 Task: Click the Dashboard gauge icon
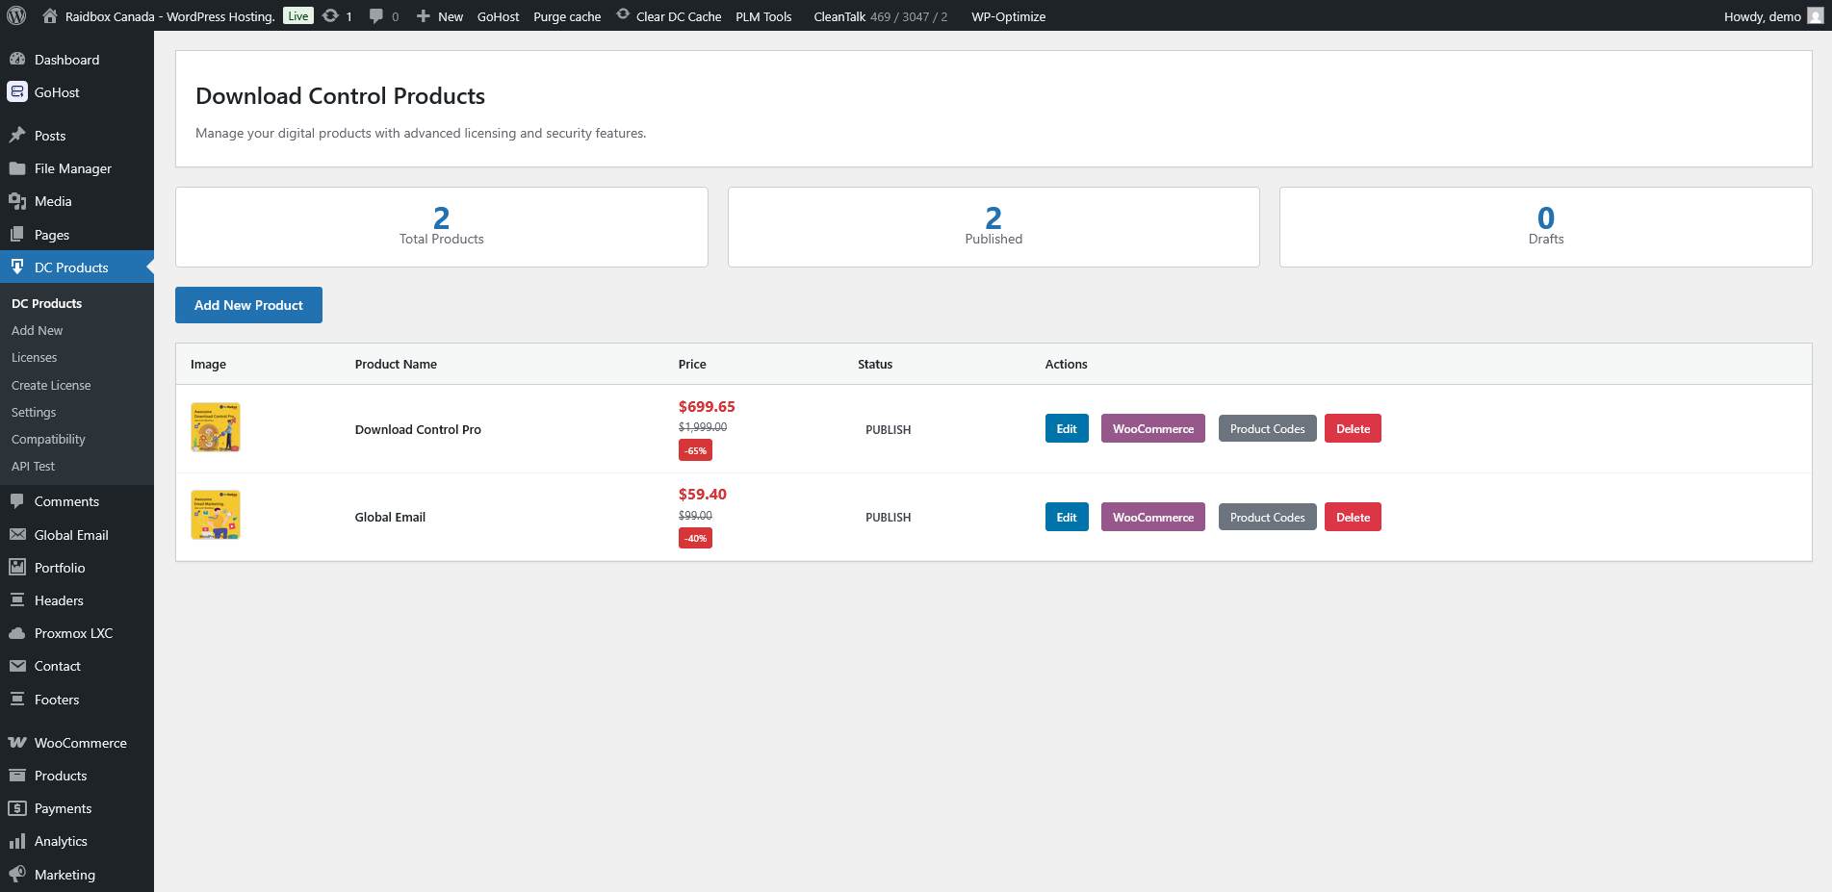click(x=17, y=59)
